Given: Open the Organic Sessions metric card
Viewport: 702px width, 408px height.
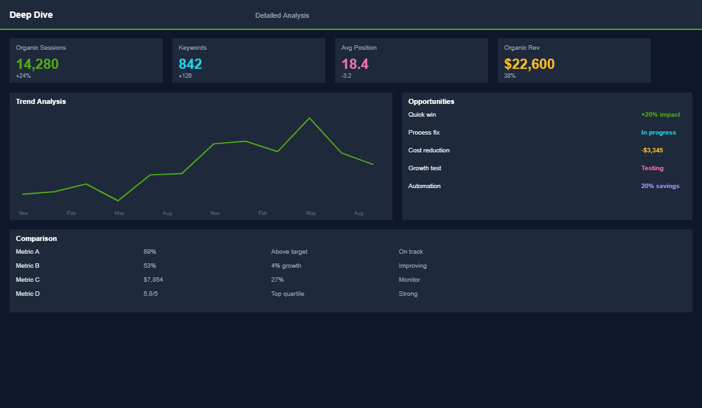Looking at the screenshot, I should pos(86,61).
